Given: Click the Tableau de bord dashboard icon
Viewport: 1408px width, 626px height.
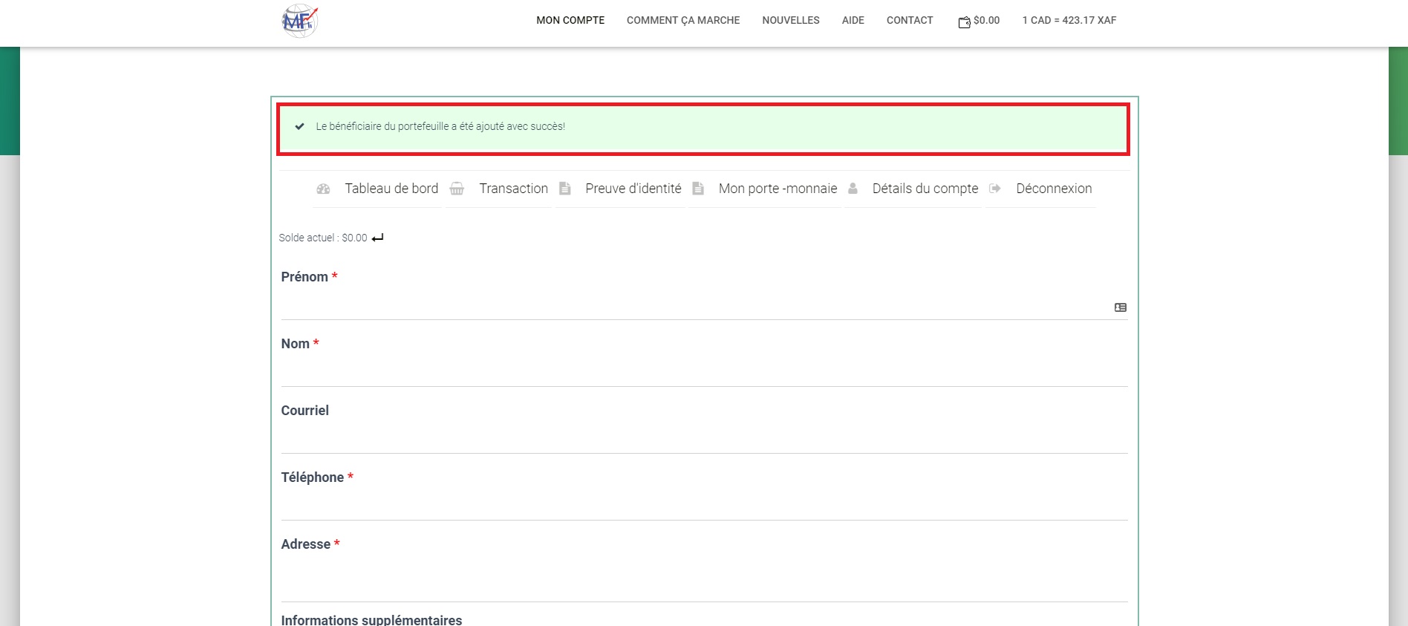Looking at the screenshot, I should [x=323, y=189].
